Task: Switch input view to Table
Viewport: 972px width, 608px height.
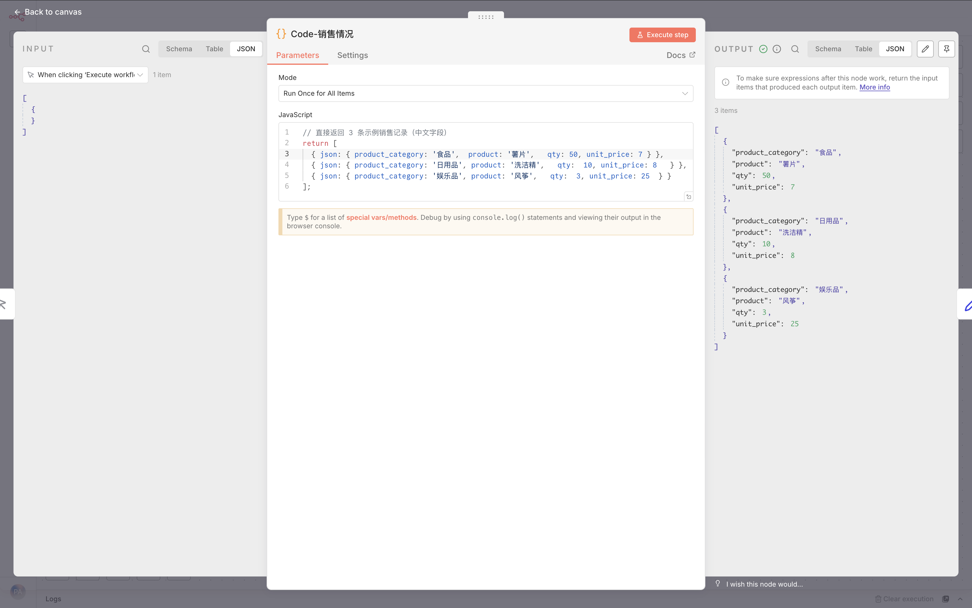Action: click(214, 49)
